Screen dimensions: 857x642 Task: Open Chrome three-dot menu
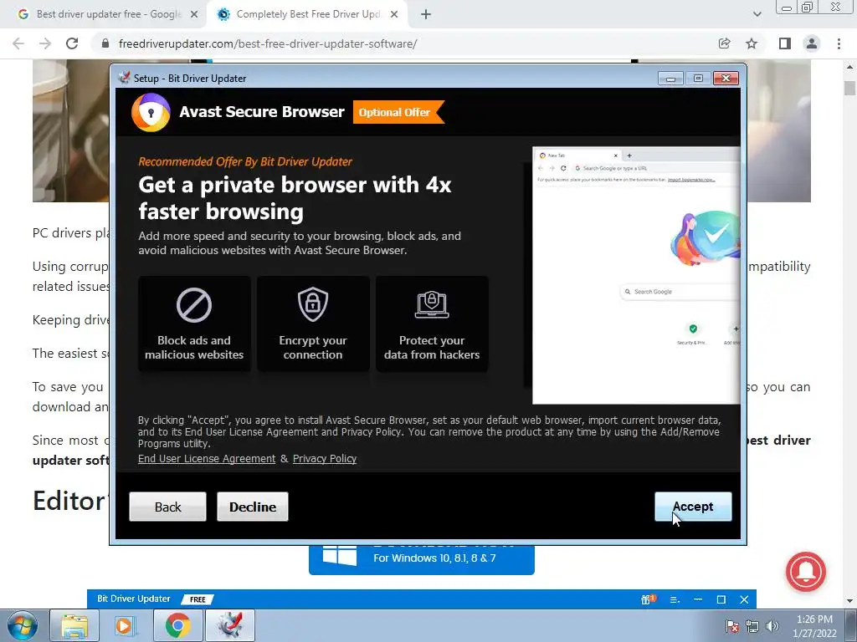point(839,43)
